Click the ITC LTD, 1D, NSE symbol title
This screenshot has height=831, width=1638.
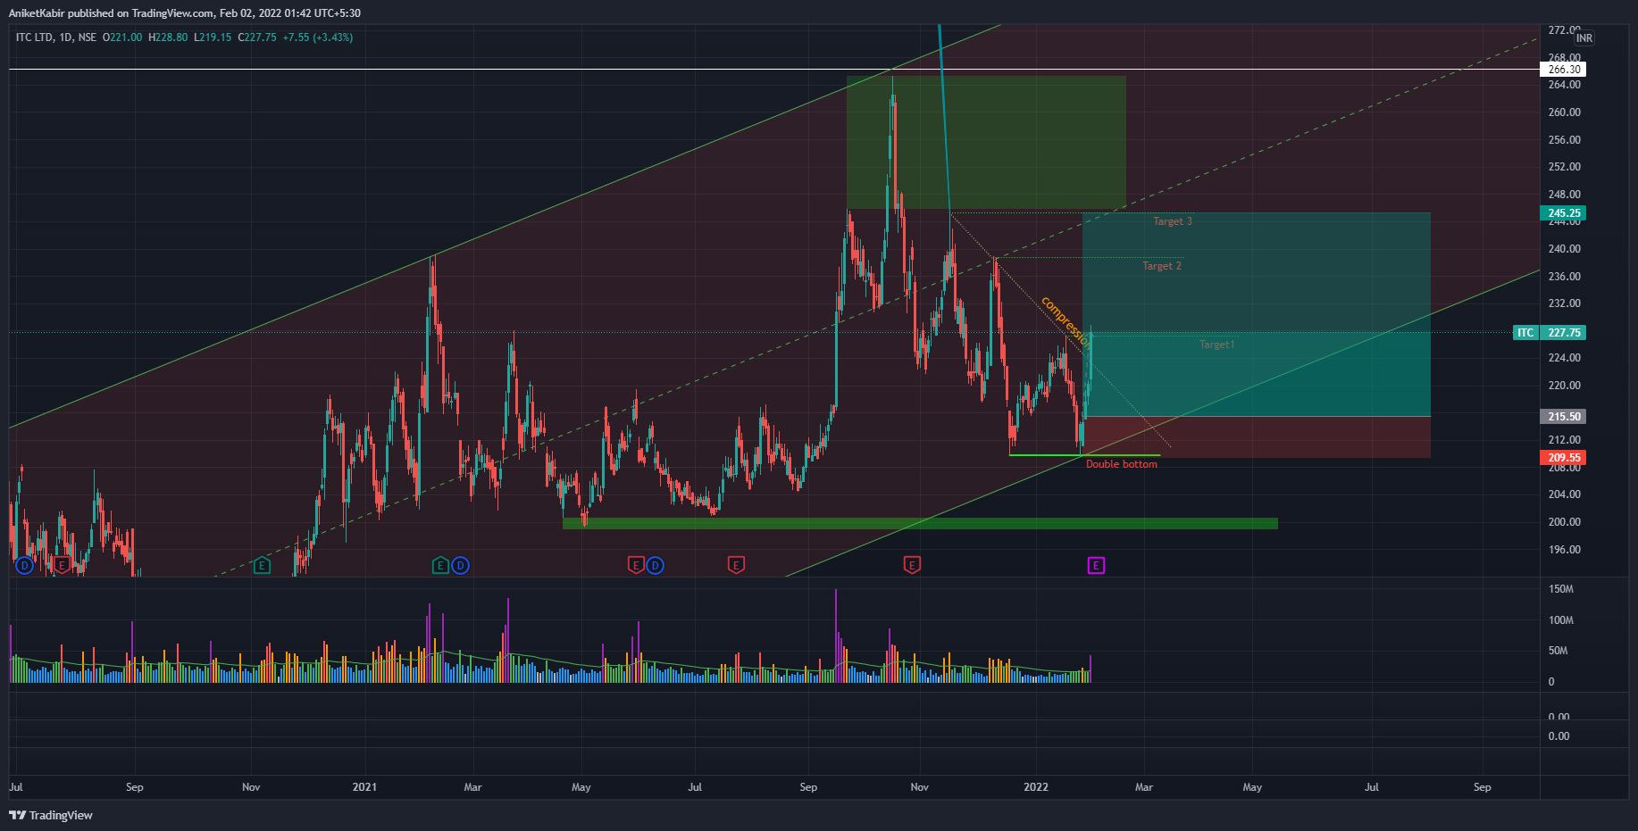56,37
